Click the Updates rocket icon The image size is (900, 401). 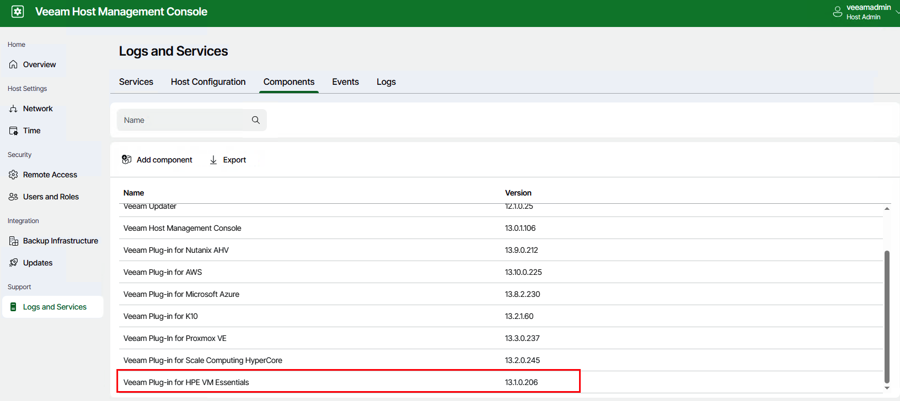click(13, 263)
